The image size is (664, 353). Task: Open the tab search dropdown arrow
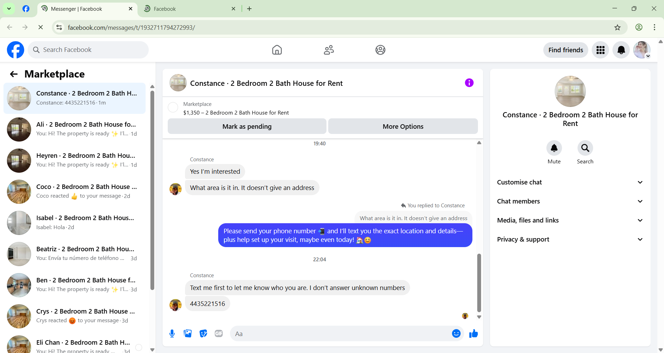click(x=9, y=9)
